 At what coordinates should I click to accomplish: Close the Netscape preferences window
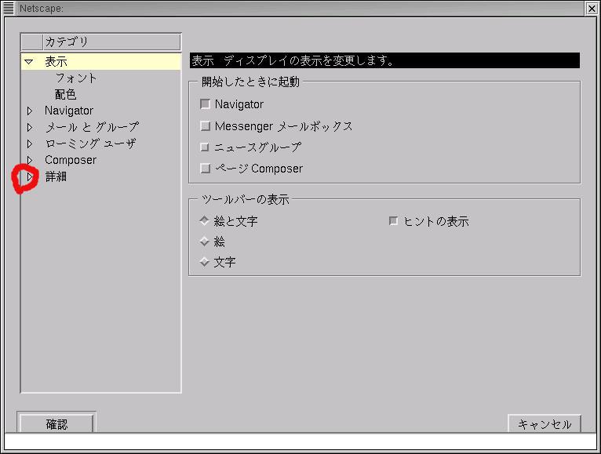[592, 9]
